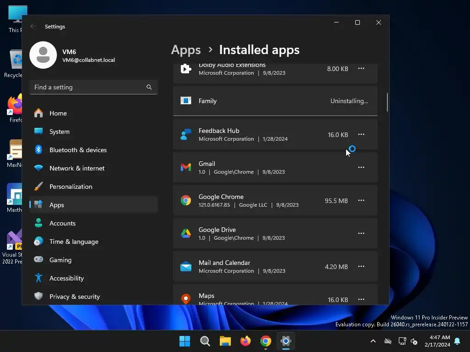The width and height of the screenshot is (470, 352).
Task: Click the VM6 user profile avatar
Action: click(43, 55)
